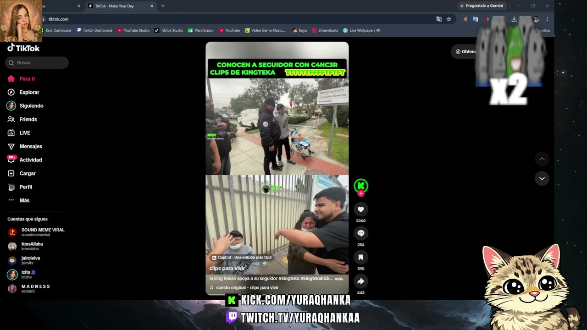Open the Siguiendo feed
This screenshot has height=330, width=587.
pyautogui.click(x=25, y=106)
